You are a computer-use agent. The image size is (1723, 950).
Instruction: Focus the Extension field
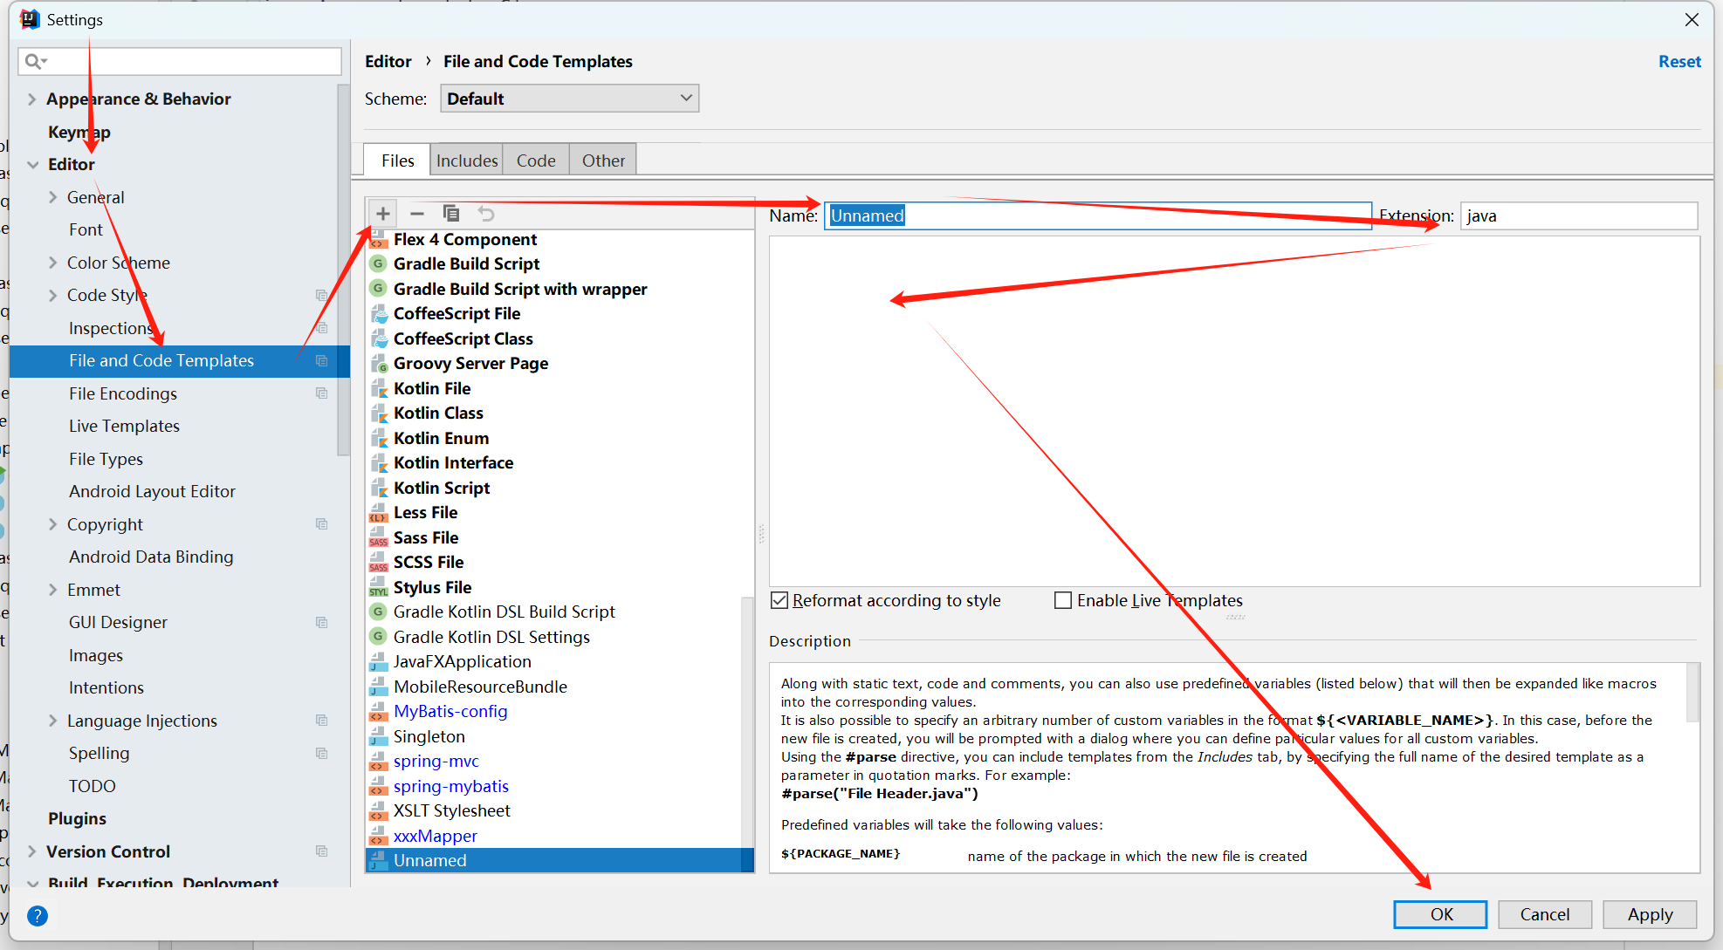(x=1579, y=215)
